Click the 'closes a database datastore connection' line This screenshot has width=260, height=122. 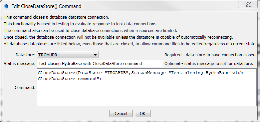pyautogui.click(x=56, y=17)
